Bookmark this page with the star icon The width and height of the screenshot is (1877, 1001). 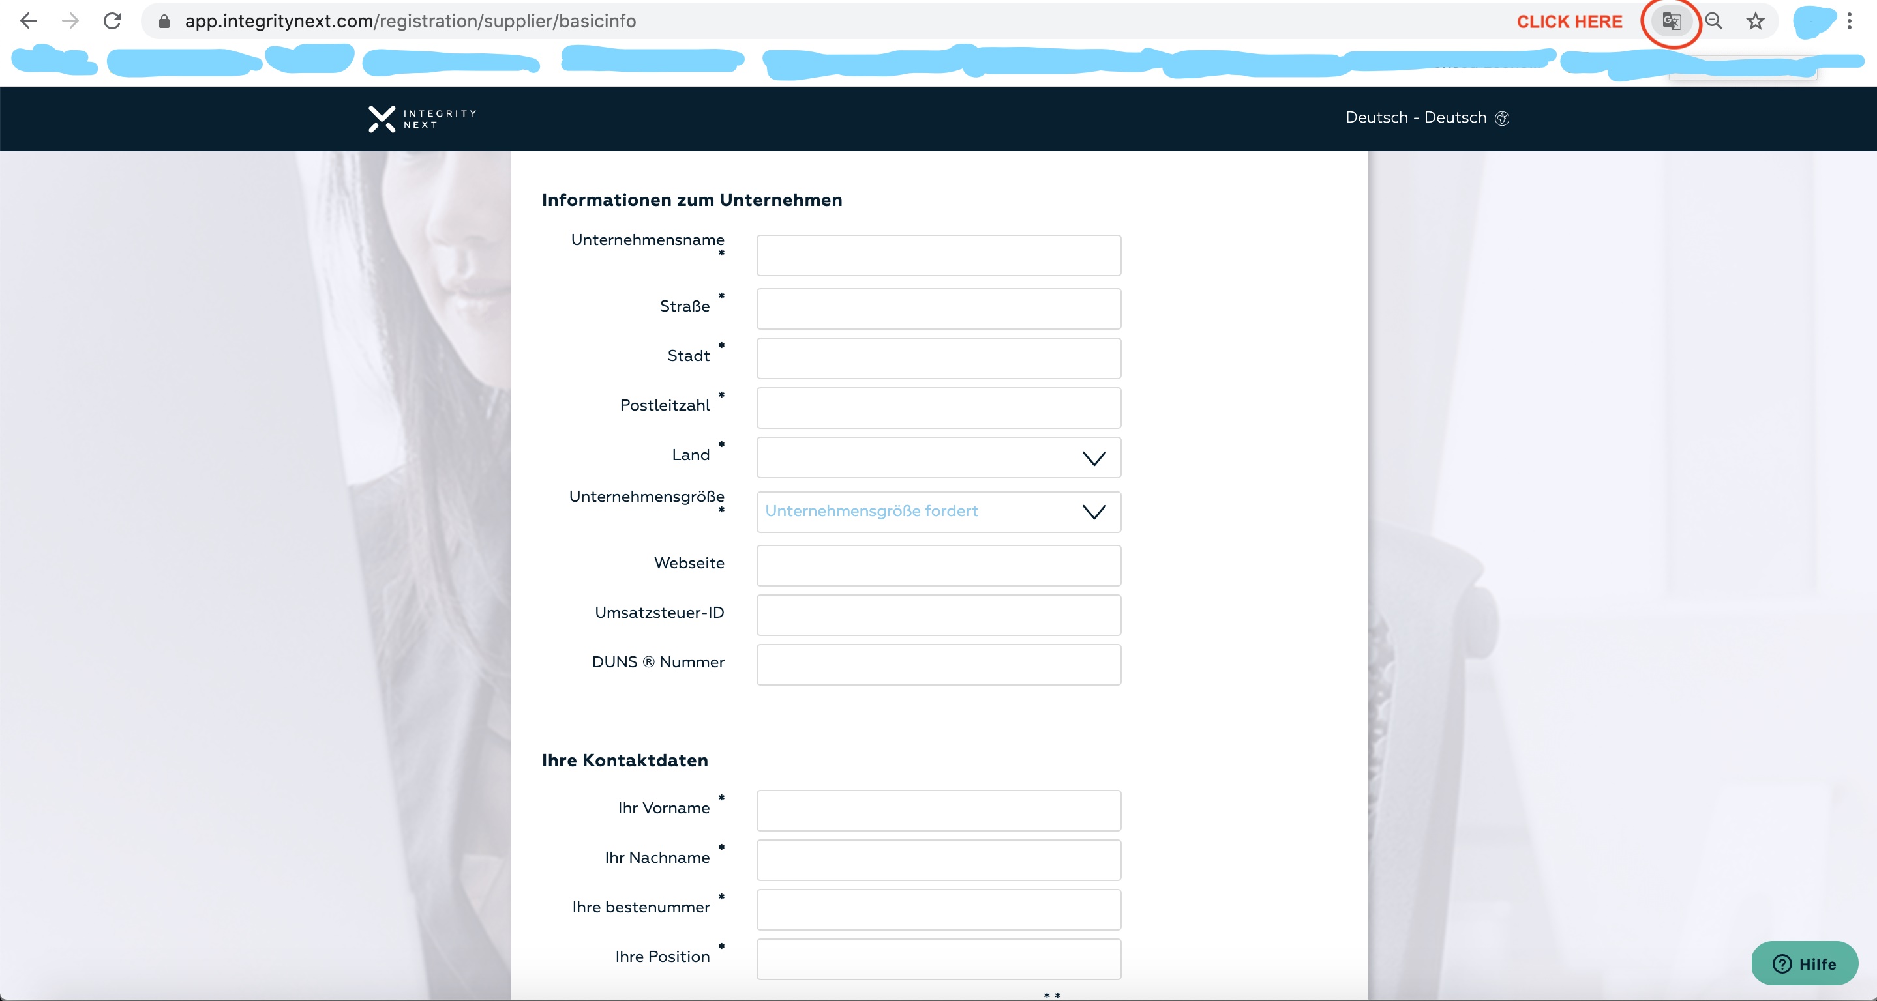click(x=1755, y=21)
